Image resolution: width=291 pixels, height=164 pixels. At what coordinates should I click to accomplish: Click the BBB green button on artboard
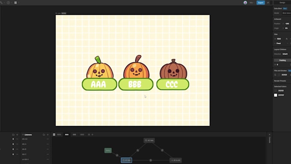(x=136, y=84)
